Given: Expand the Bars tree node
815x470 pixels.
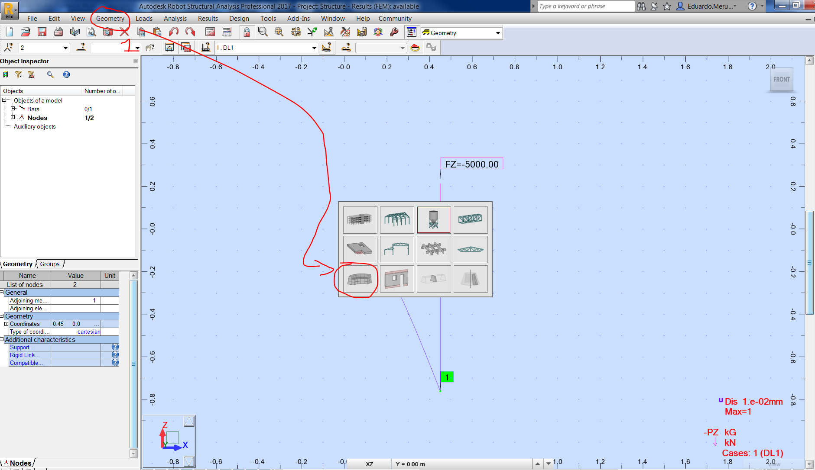Looking at the screenshot, I should pos(13,109).
